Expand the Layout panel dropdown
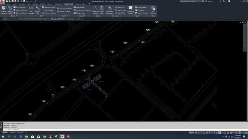Image resolution: width=248 pixels, height=139 pixels. [x=82, y=16]
